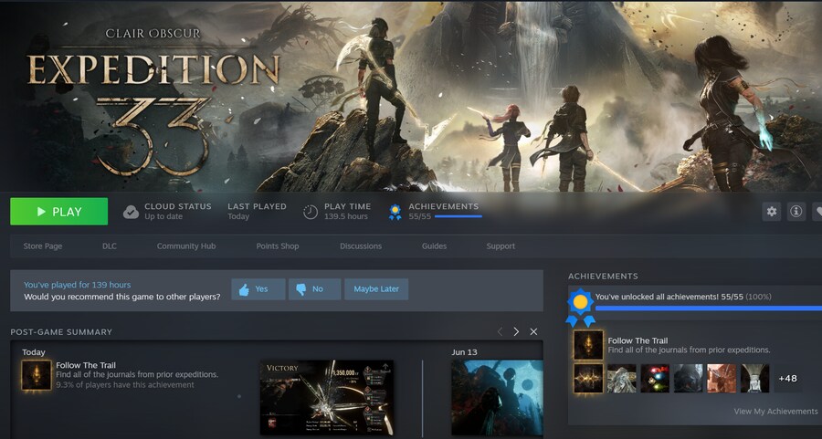Open the Points Shop tab
Viewport: 822px width, 439px height.
coord(278,246)
